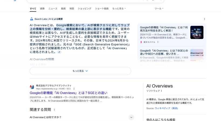Open the ツール dropdown
Image resolution: width=221 pixels, height=121 pixels.
click(159, 9)
